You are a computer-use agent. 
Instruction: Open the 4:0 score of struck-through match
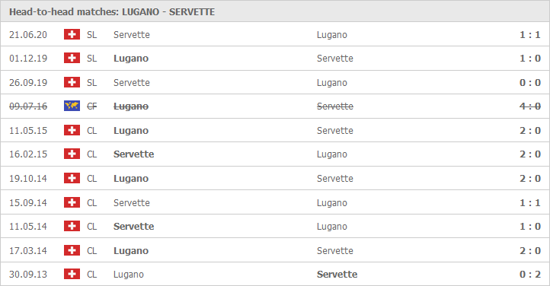(x=530, y=106)
